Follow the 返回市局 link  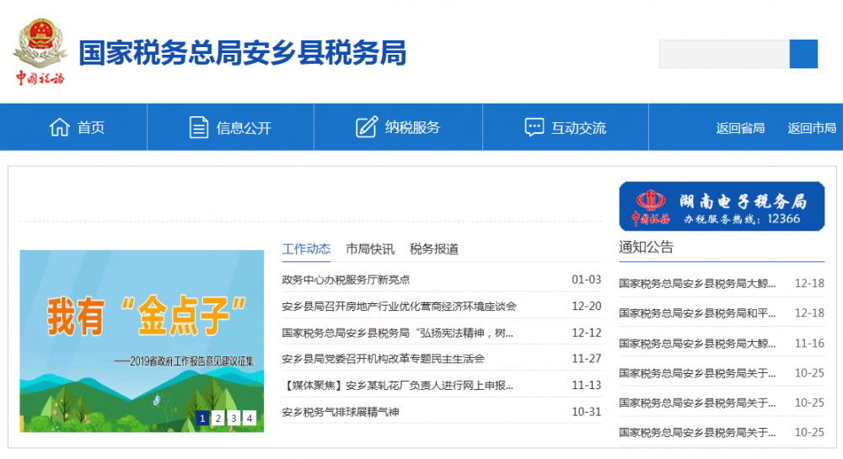coord(812,128)
